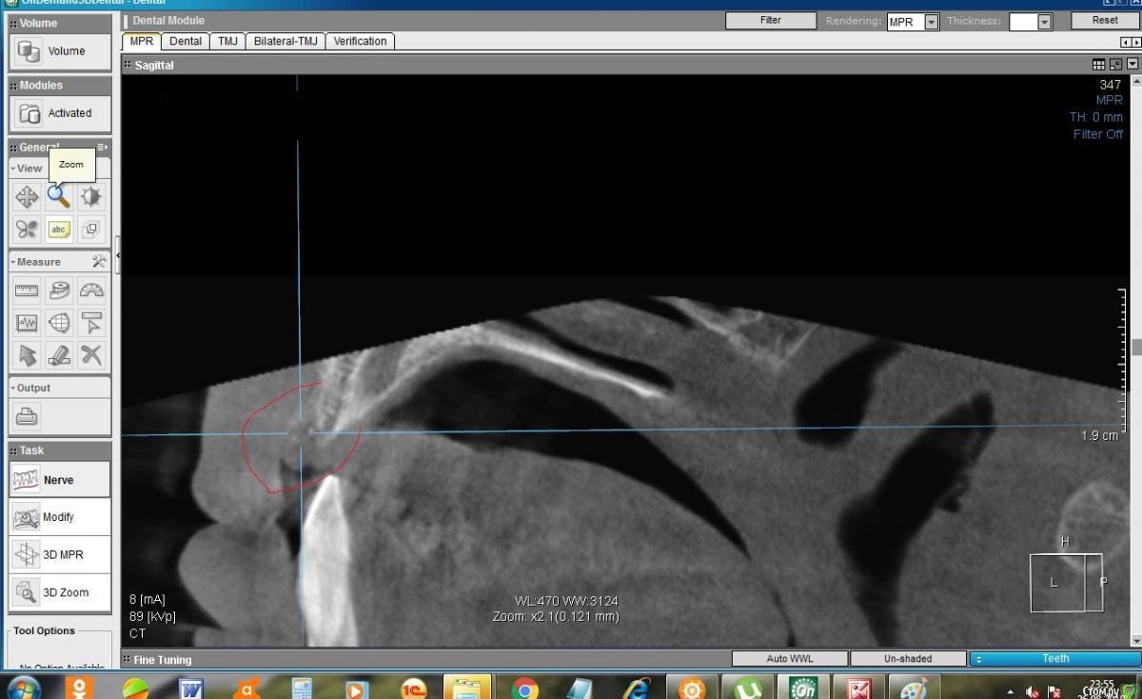Choose the protractor angle measurement tool

click(x=91, y=290)
